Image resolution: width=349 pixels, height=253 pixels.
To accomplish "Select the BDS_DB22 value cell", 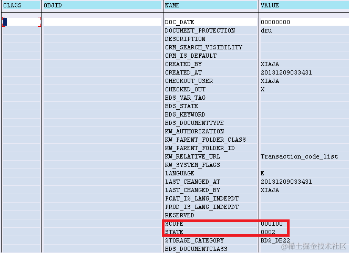I will (x=304, y=240).
